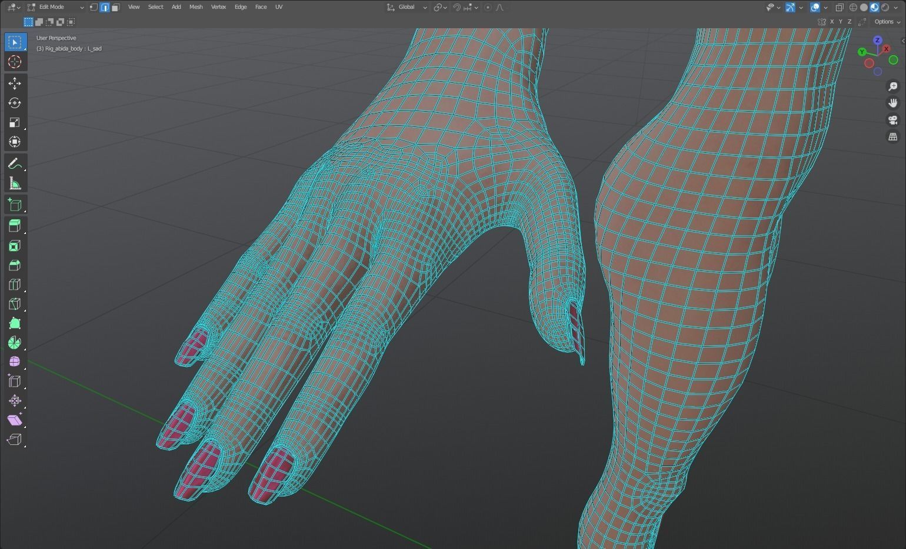
Task: Expand gizmo settings dropdown arrow
Action: point(801,7)
